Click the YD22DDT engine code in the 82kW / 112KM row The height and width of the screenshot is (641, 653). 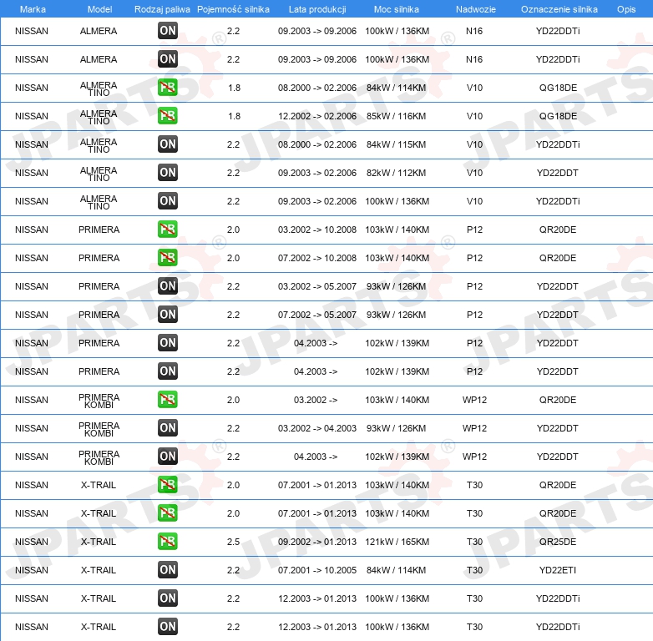tap(557, 173)
